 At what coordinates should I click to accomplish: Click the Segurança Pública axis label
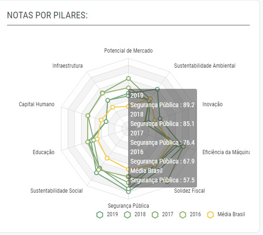pyautogui.click(x=128, y=206)
